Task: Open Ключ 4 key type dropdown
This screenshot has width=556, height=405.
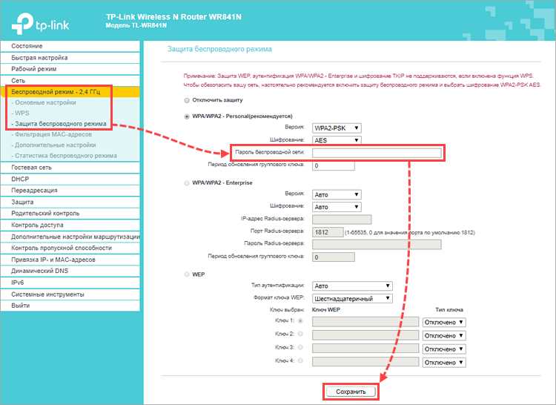Action: [444, 363]
